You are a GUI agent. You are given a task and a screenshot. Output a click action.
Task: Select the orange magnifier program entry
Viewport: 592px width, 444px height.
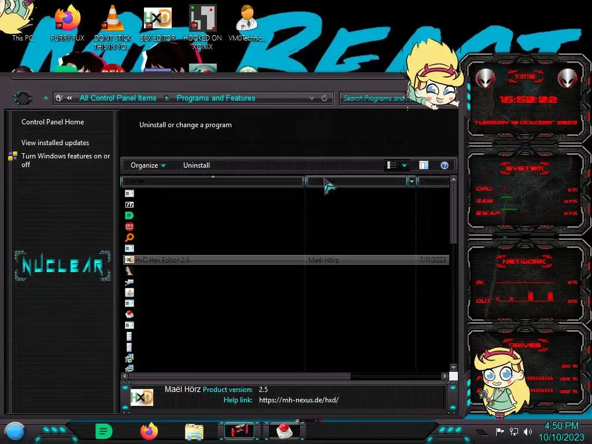[x=129, y=237]
